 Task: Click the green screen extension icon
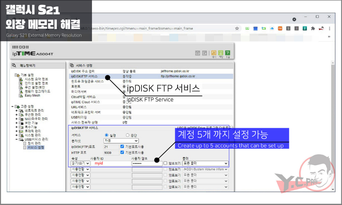pyautogui.click(x=247, y=28)
